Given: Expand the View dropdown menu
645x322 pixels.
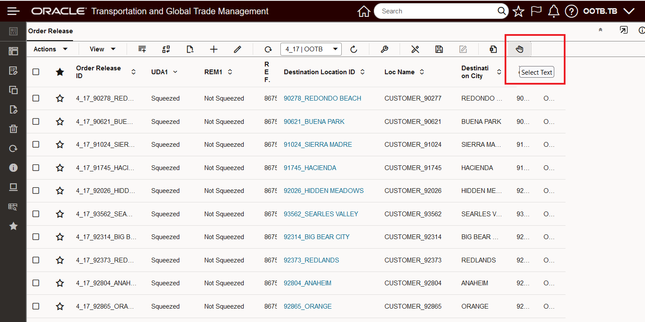Looking at the screenshot, I should pyautogui.click(x=102, y=49).
